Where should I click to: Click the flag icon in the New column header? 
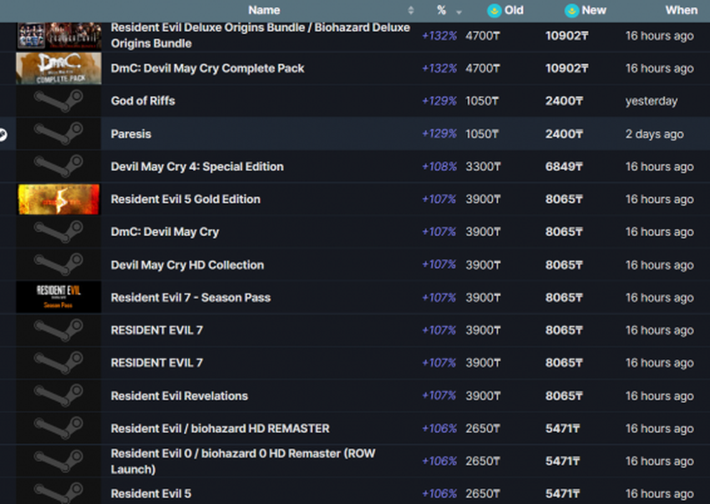571,10
